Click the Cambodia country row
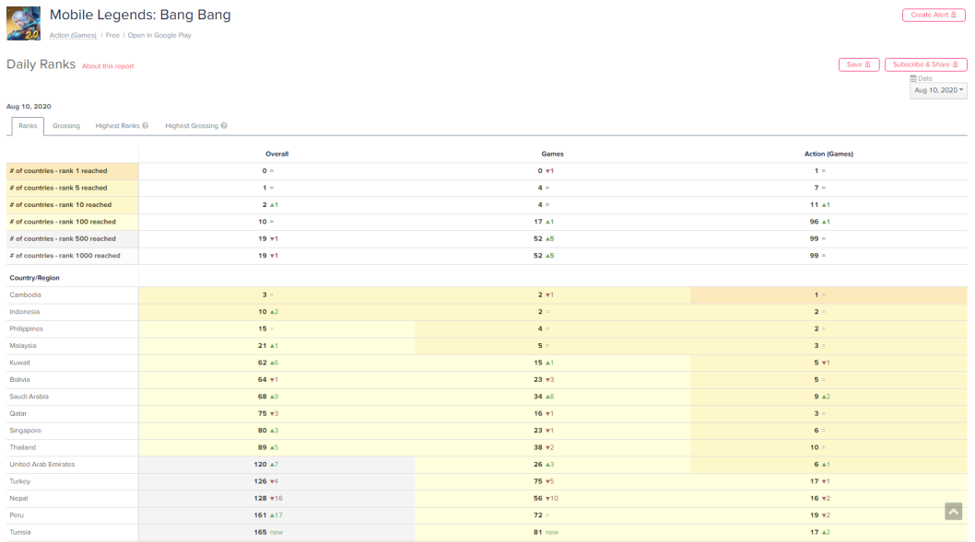 [487, 294]
